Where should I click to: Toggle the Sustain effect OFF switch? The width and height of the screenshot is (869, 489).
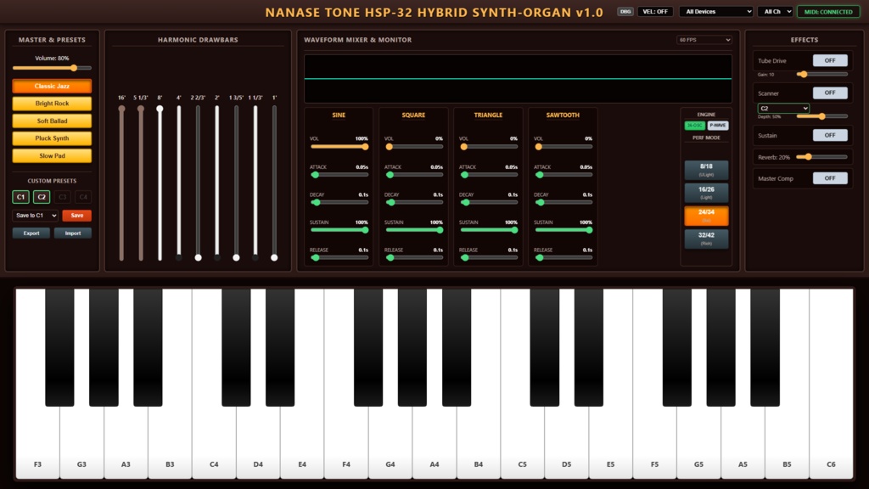tap(830, 135)
